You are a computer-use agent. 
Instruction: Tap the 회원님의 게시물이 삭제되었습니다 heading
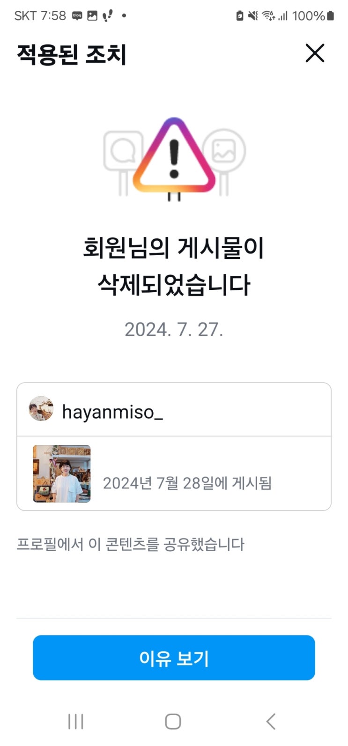(174, 266)
